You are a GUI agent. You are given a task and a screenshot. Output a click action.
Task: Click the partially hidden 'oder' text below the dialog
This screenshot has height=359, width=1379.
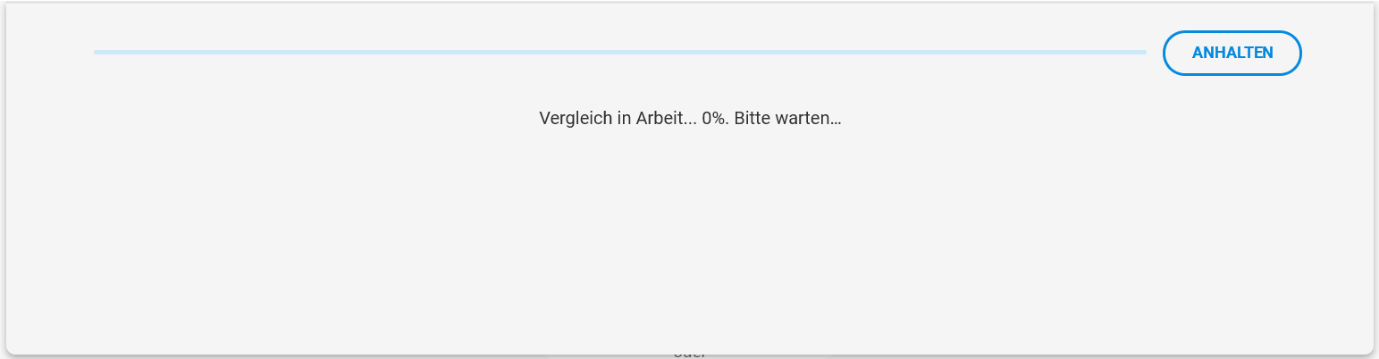pos(690,355)
